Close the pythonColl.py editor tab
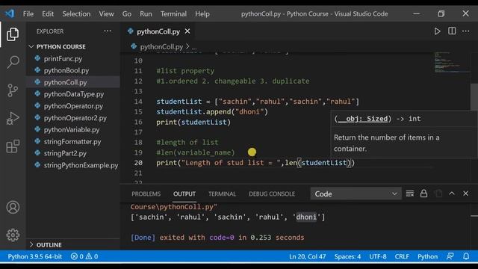This screenshot has width=478, height=269. pyautogui.click(x=187, y=31)
